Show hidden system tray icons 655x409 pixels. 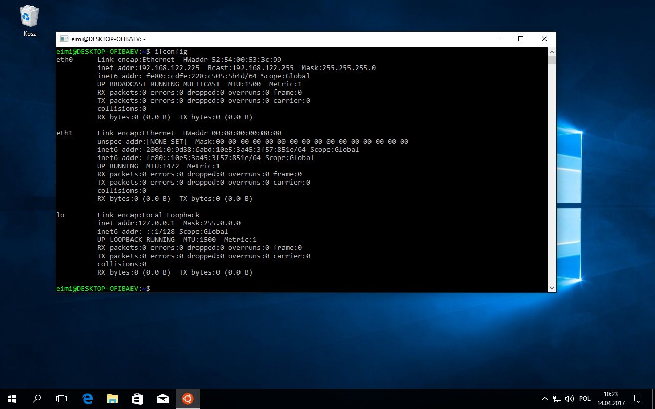[545, 399]
